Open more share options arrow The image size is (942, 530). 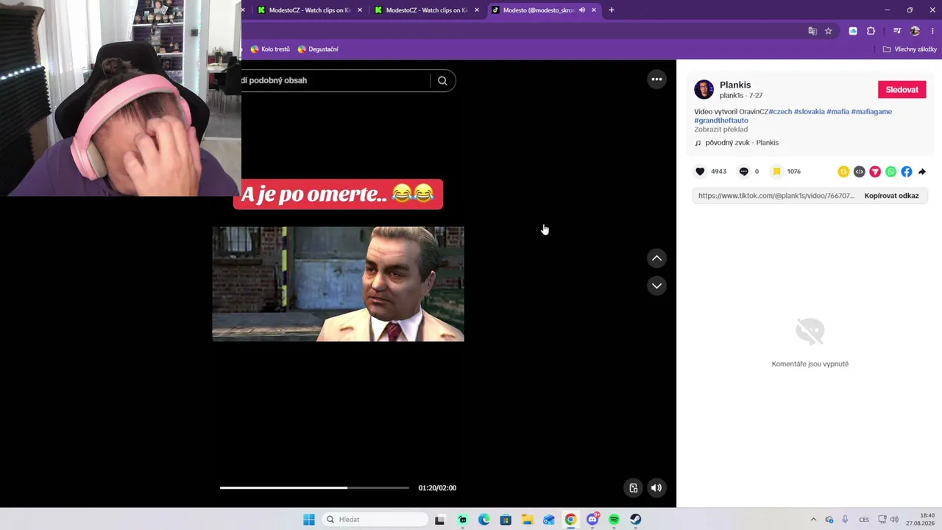[x=922, y=172]
